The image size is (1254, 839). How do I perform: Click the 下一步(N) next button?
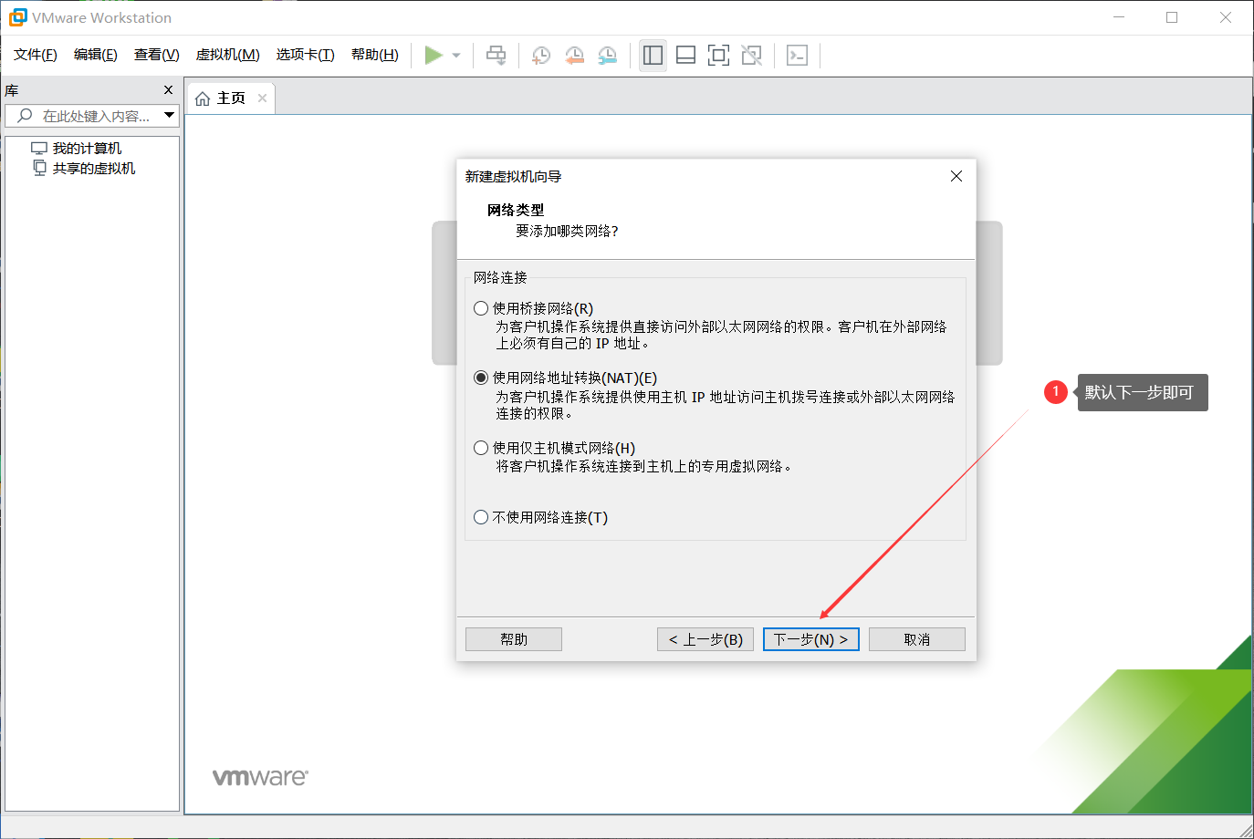click(811, 639)
